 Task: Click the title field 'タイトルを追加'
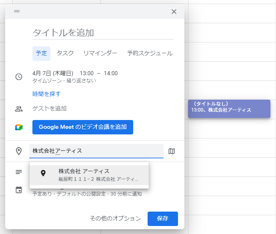pyautogui.click(x=103, y=33)
